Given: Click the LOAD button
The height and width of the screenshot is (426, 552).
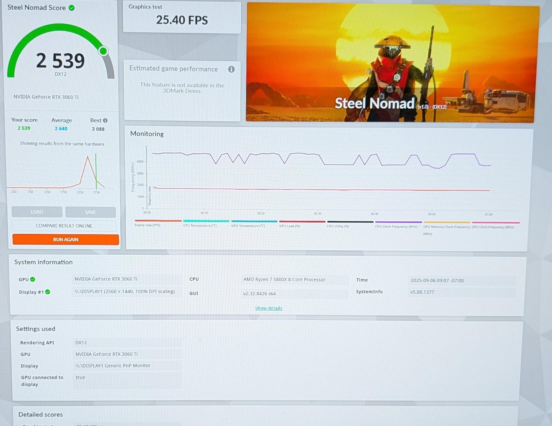Looking at the screenshot, I should (37, 212).
